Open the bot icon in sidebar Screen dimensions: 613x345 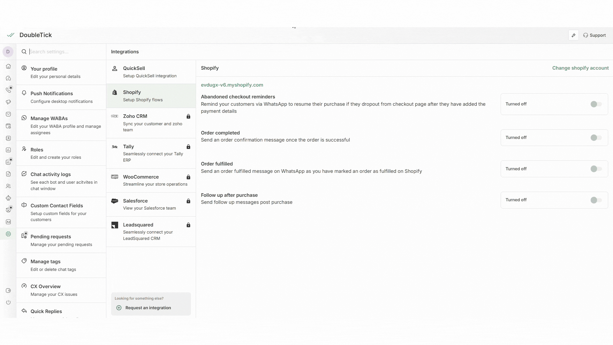click(x=8, y=198)
